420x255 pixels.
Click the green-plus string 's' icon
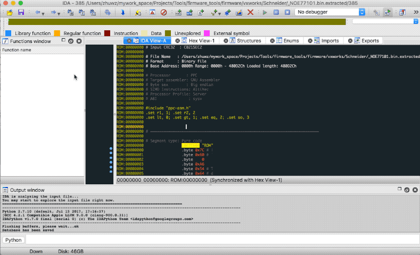(214, 12)
